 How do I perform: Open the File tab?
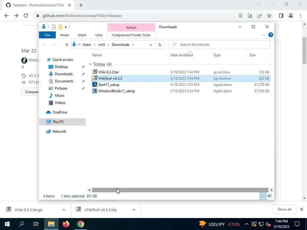click(x=47, y=35)
